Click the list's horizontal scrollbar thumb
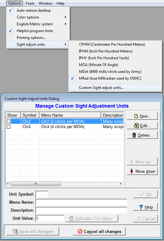164x241 pixels. 36,184
